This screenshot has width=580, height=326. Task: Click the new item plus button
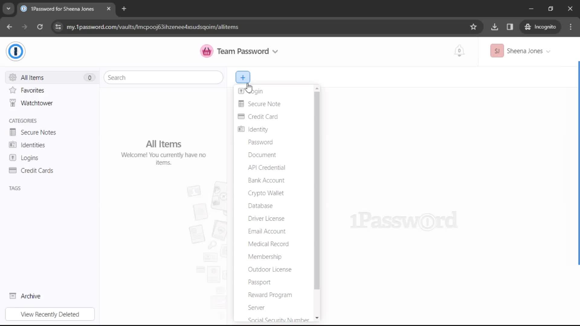coord(243,77)
